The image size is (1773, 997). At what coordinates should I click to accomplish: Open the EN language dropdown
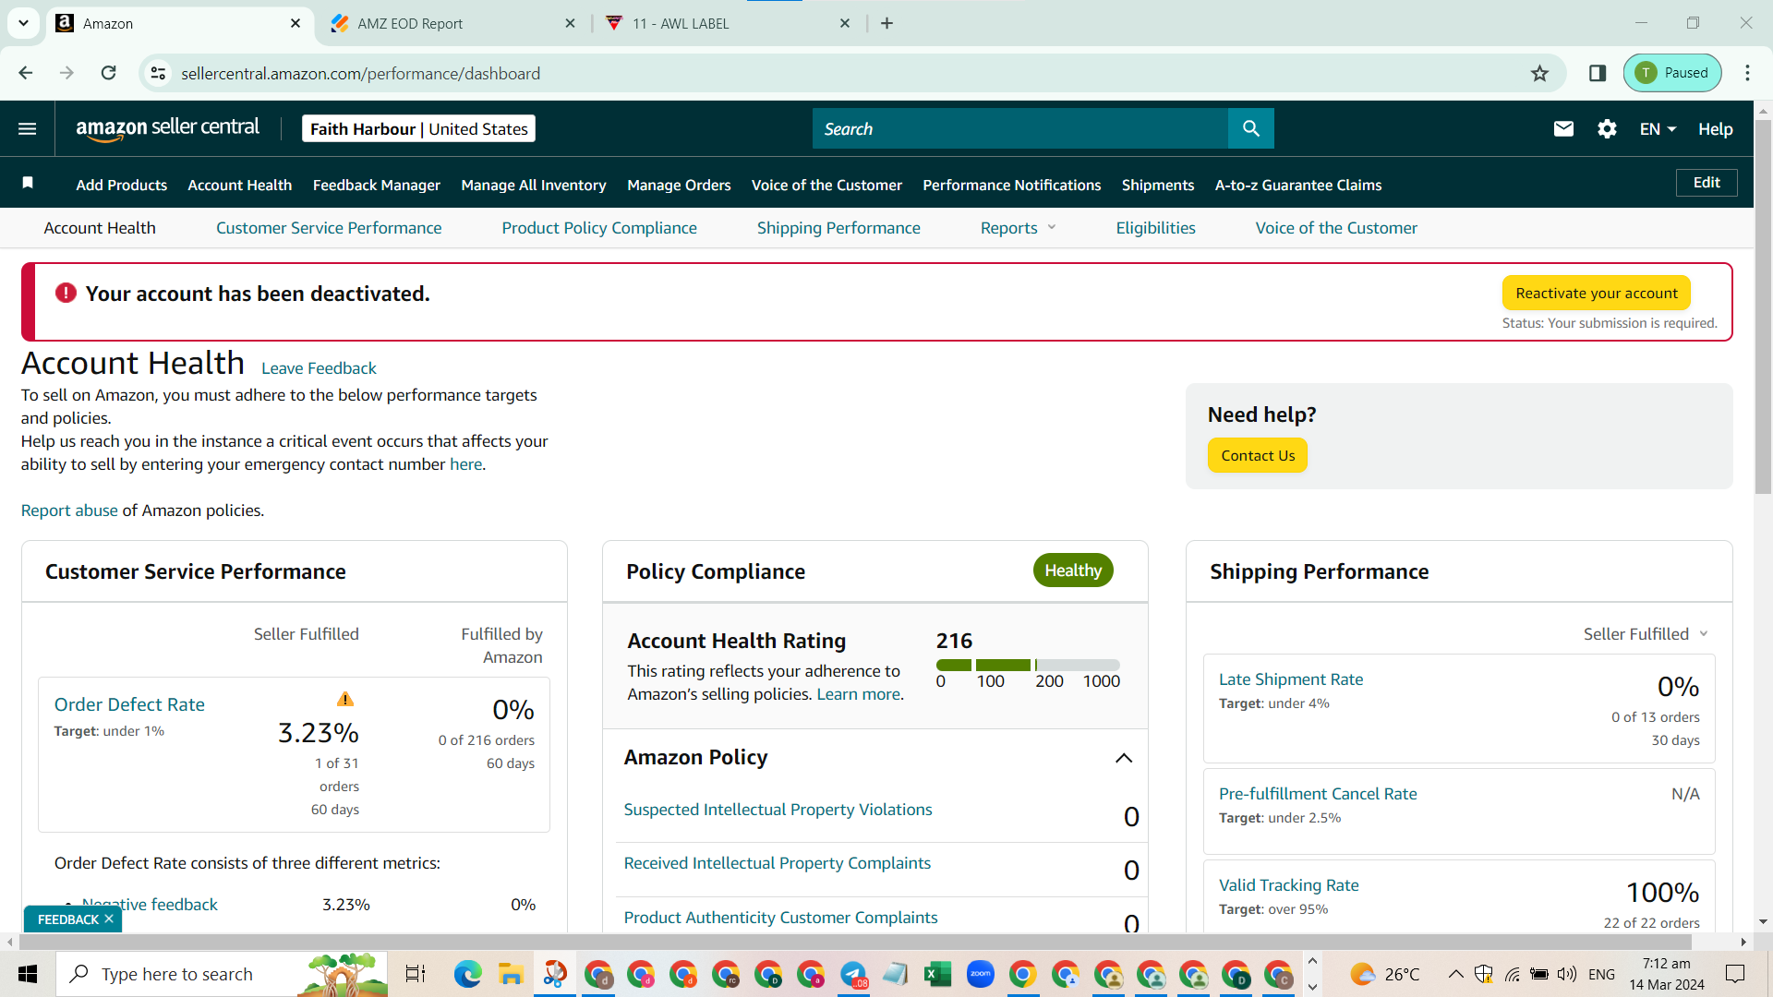point(1658,129)
